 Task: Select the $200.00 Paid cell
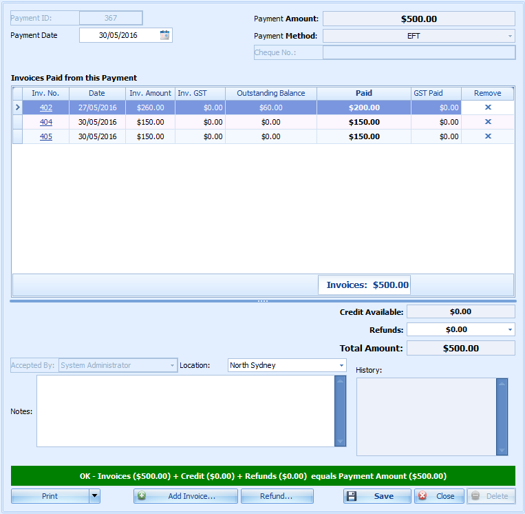(x=364, y=107)
